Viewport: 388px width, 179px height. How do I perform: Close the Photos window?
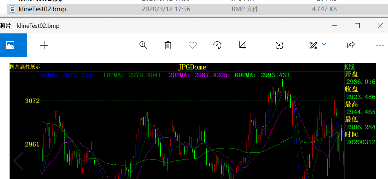point(380,26)
